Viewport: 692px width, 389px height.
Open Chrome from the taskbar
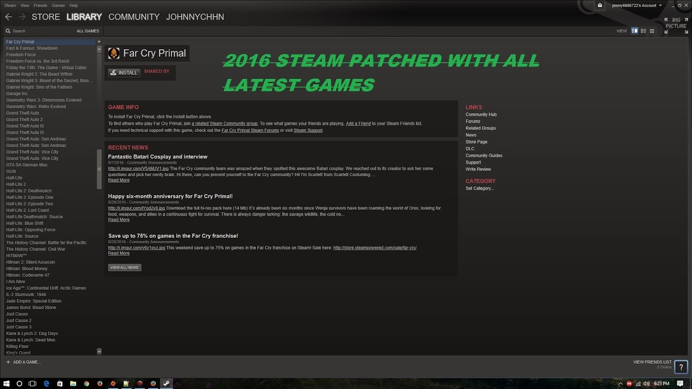point(86,384)
